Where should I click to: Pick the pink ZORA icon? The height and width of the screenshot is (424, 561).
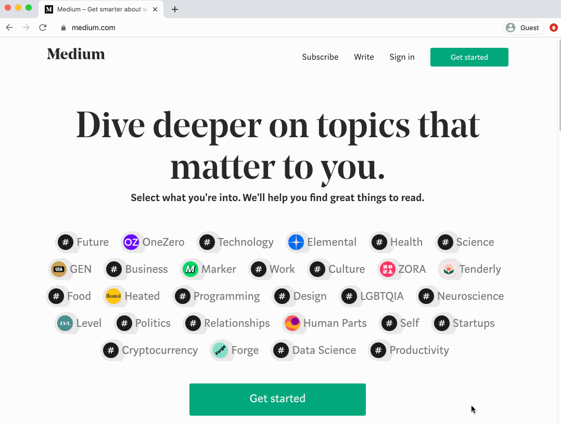[x=388, y=269]
